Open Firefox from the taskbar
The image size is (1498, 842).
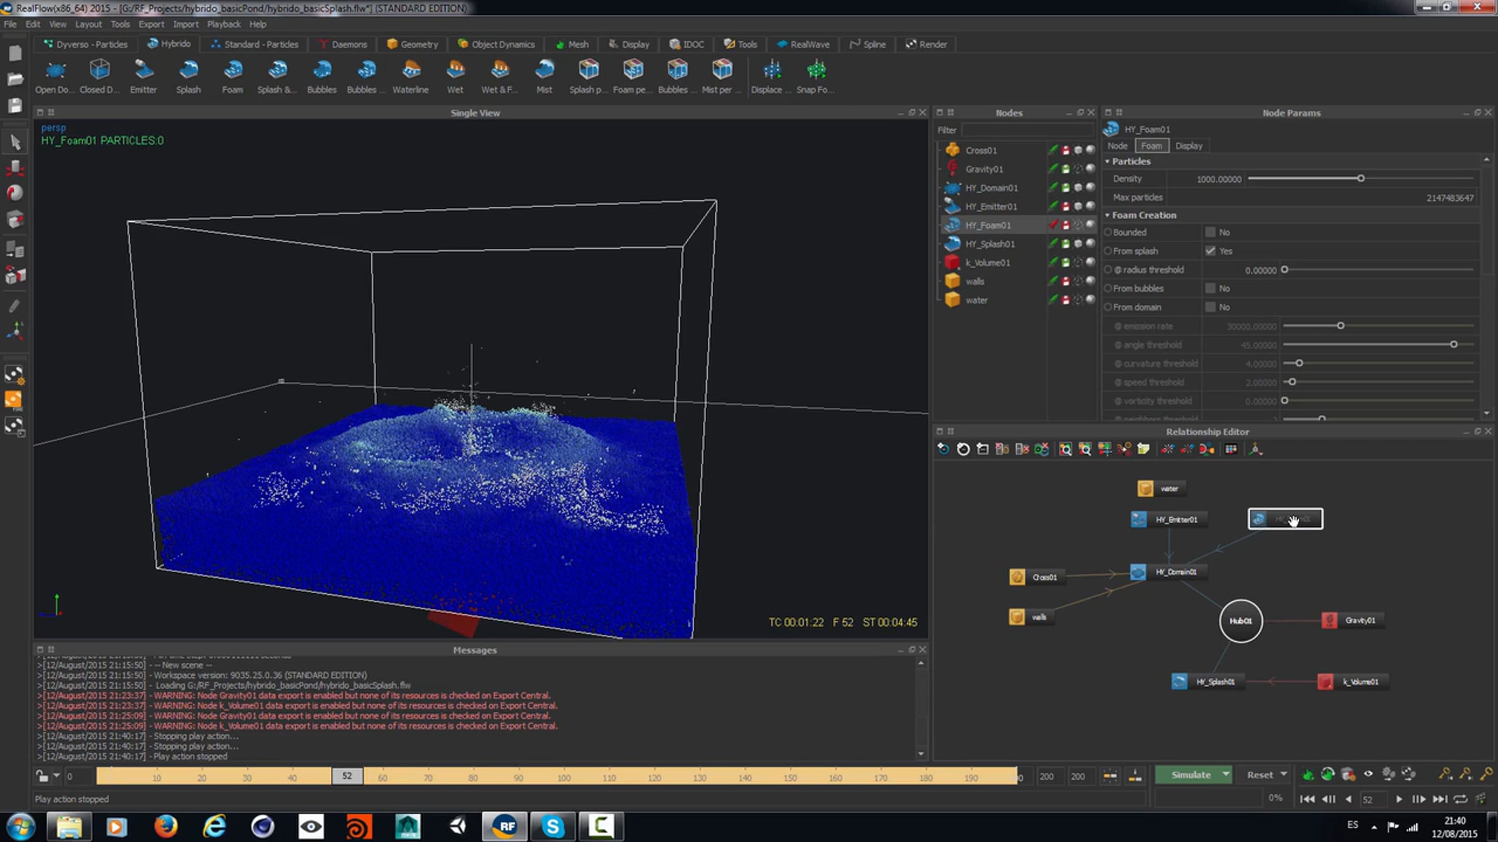[165, 827]
